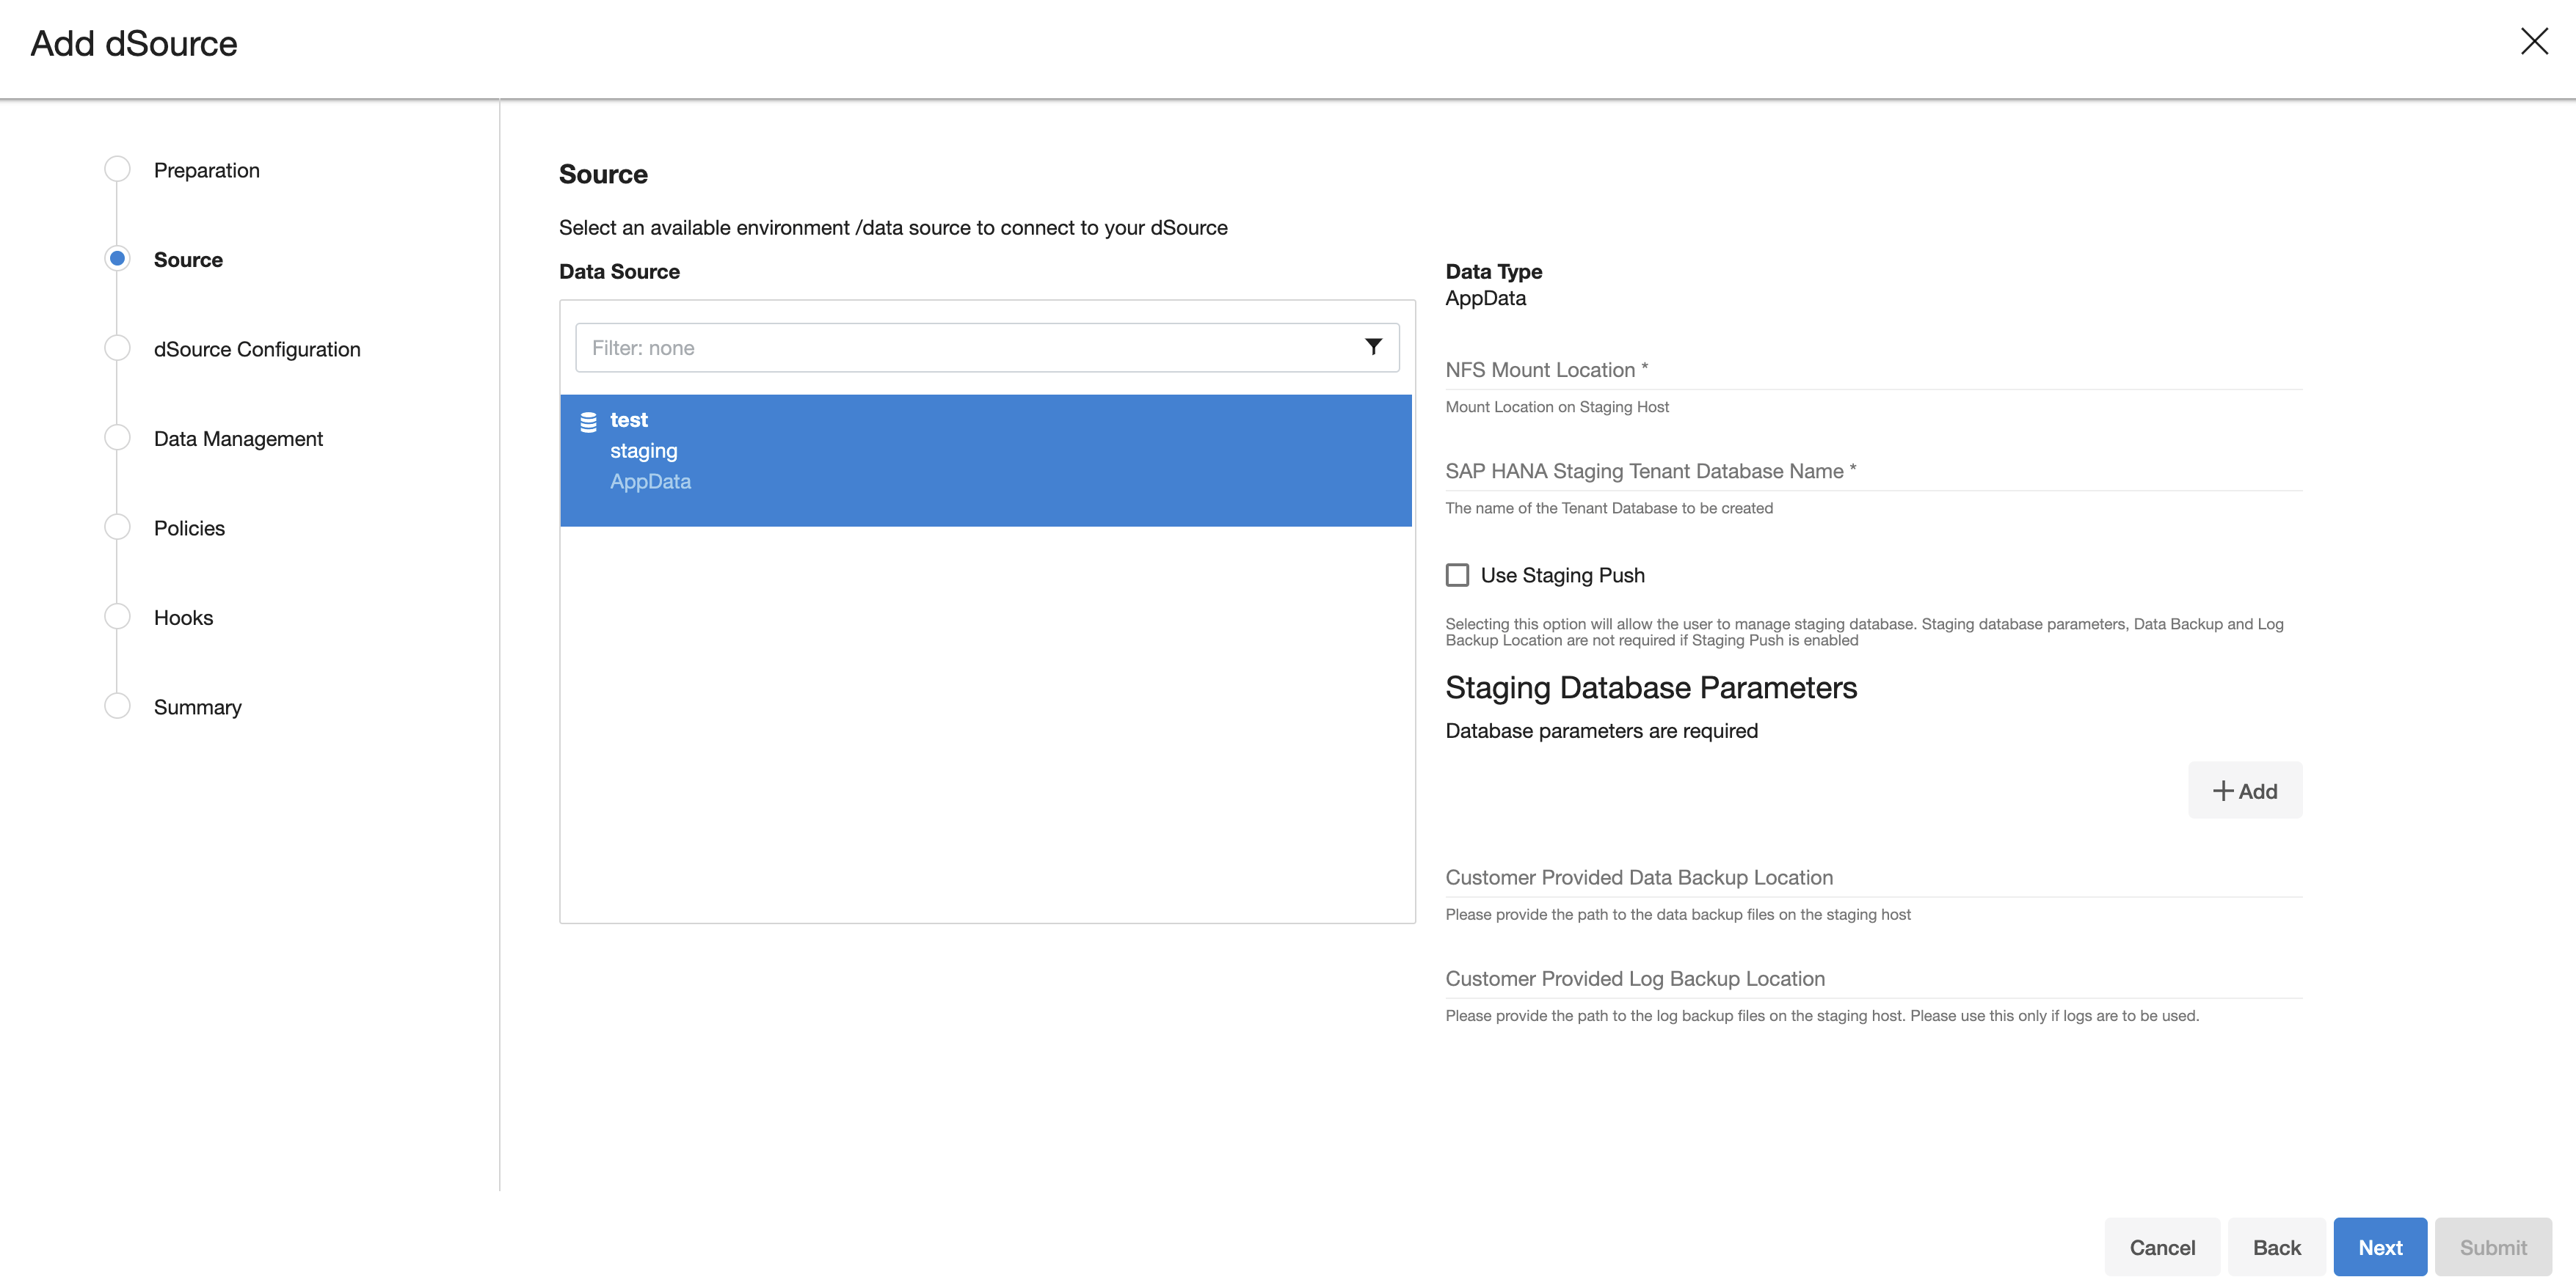This screenshot has height=1288, width=2576.
Task: Click the Cancel button
Action: coord(2161,1247)
